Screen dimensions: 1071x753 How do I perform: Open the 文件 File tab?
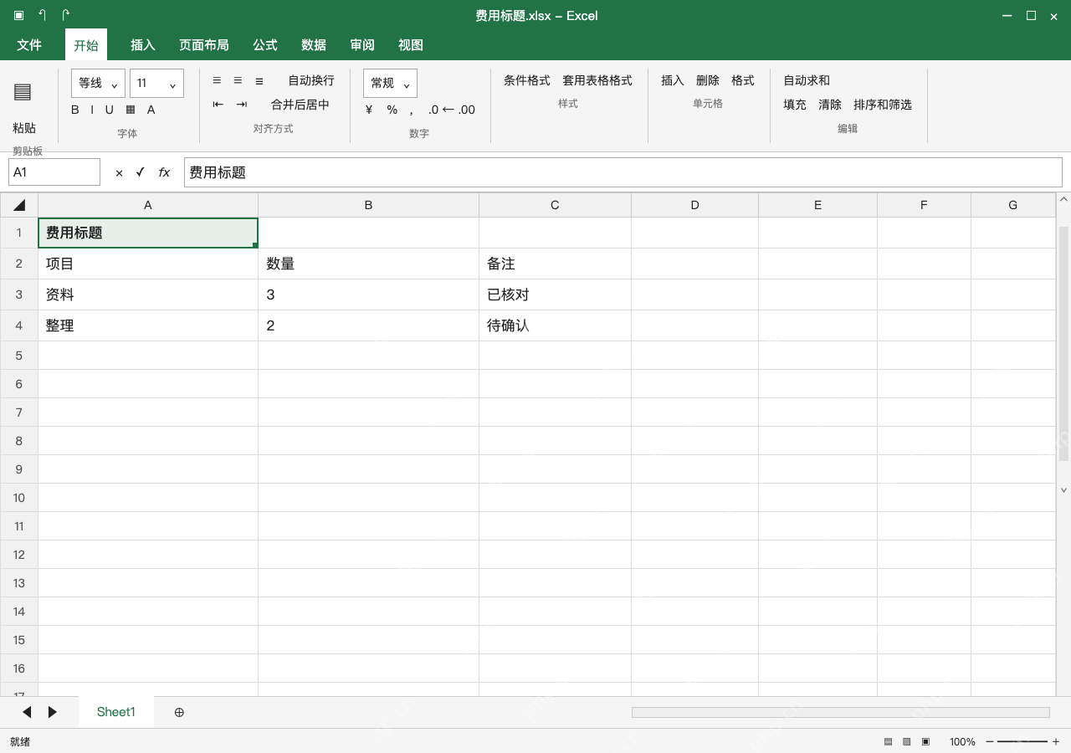click(x=29, y=45)
